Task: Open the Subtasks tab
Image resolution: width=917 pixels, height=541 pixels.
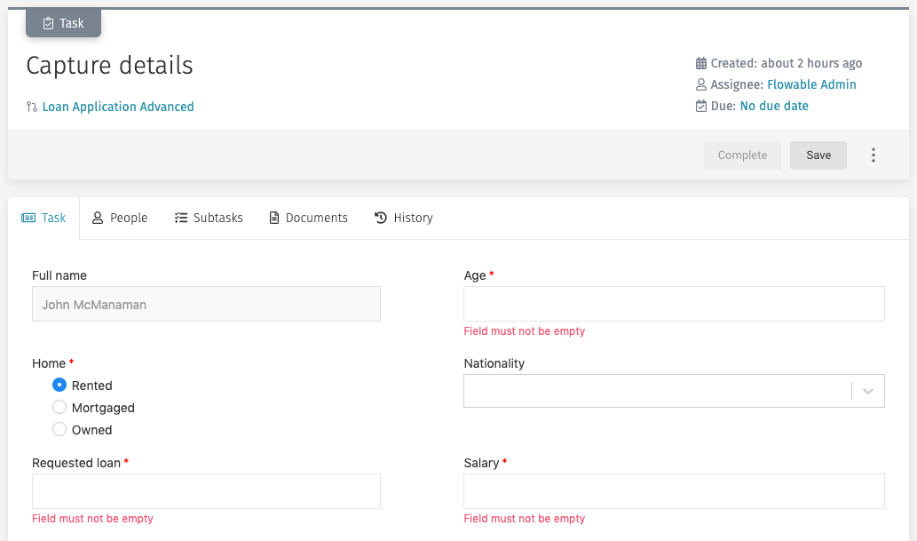Action: 209,218
